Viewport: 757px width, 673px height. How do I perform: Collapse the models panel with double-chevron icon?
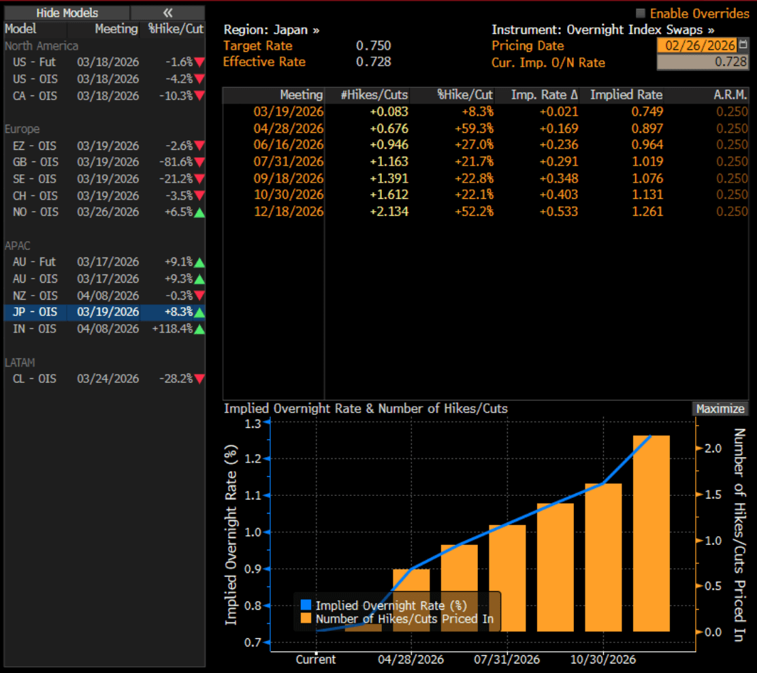(x=167, y=13)
